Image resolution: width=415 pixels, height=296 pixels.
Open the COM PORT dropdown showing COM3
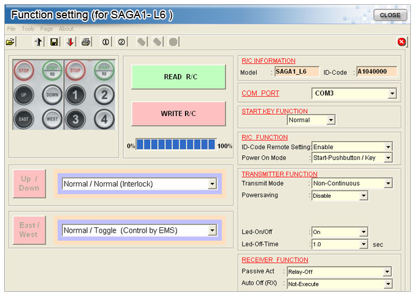coord(354,94)
